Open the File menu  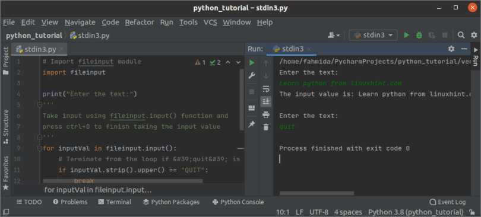(8, 23)
